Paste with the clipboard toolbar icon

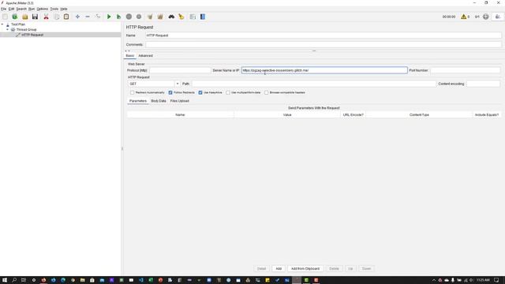tap(66, 17)
